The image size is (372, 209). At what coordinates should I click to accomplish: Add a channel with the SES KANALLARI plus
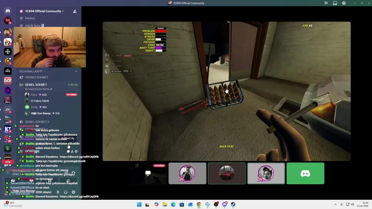(76, 71)
